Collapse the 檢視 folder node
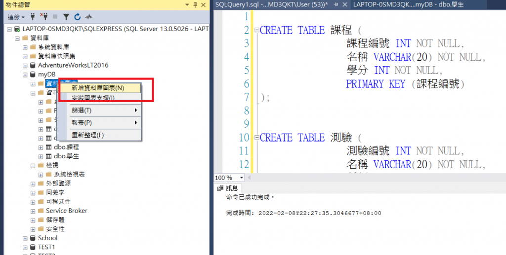The image size is (506, 255). (33, 166)
